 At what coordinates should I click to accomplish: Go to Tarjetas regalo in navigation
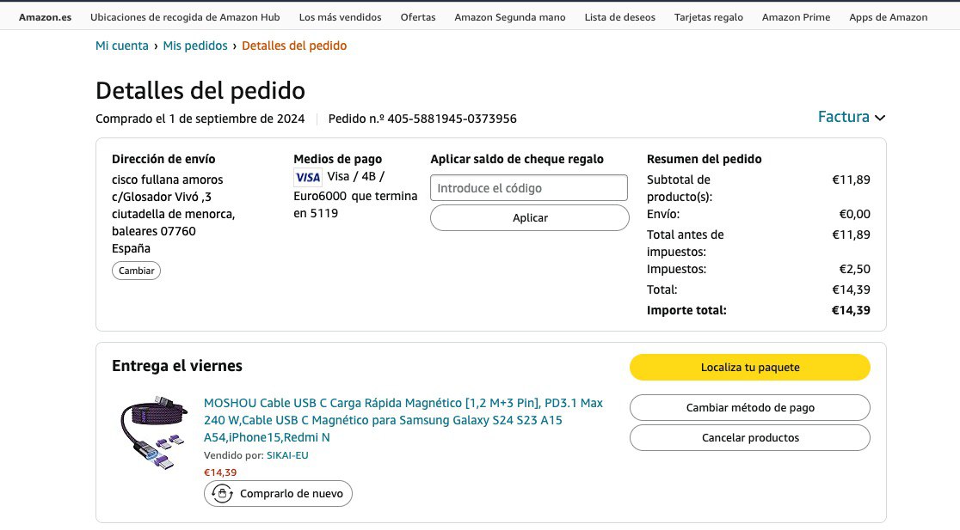pos(709,17)
